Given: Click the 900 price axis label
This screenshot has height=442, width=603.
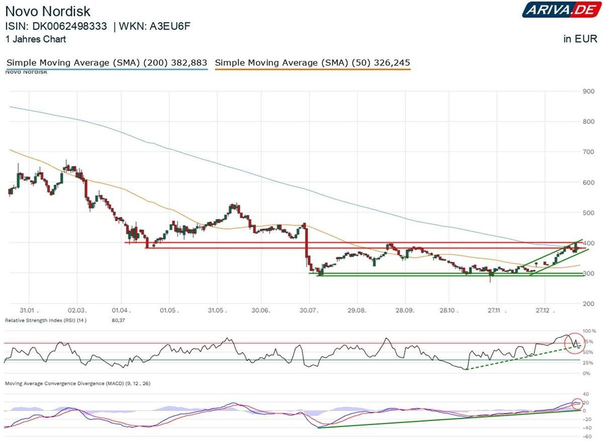Looking at the screenshot, I should 589,91.
